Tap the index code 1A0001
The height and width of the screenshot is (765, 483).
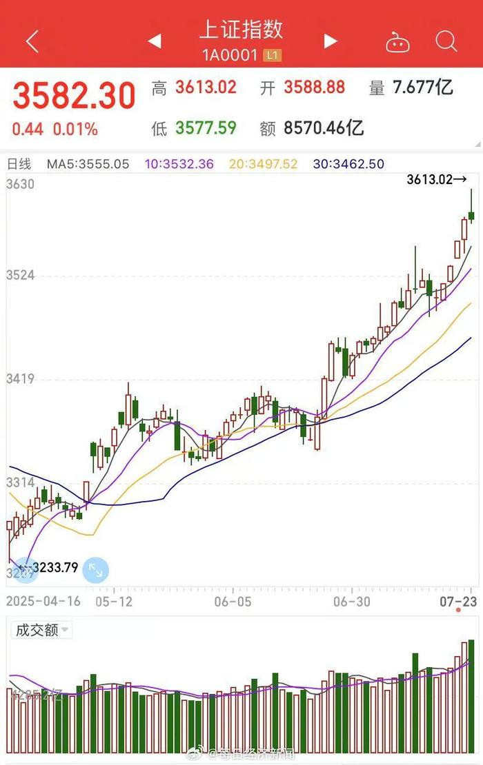(x=230, y=55)
